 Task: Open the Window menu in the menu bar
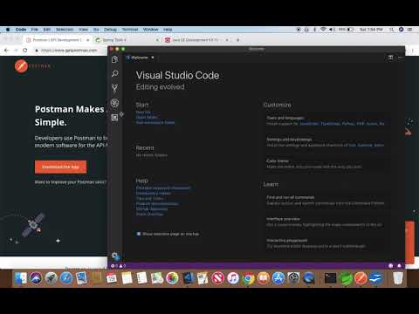click(150, 30)
